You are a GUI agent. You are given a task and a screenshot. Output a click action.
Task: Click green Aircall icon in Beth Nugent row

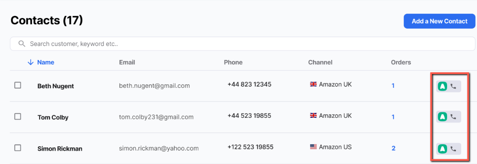(442, 86)
